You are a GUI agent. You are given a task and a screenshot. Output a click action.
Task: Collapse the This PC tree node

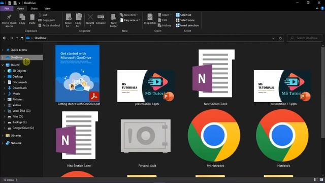pyautogui.click(x=3, y=65)
